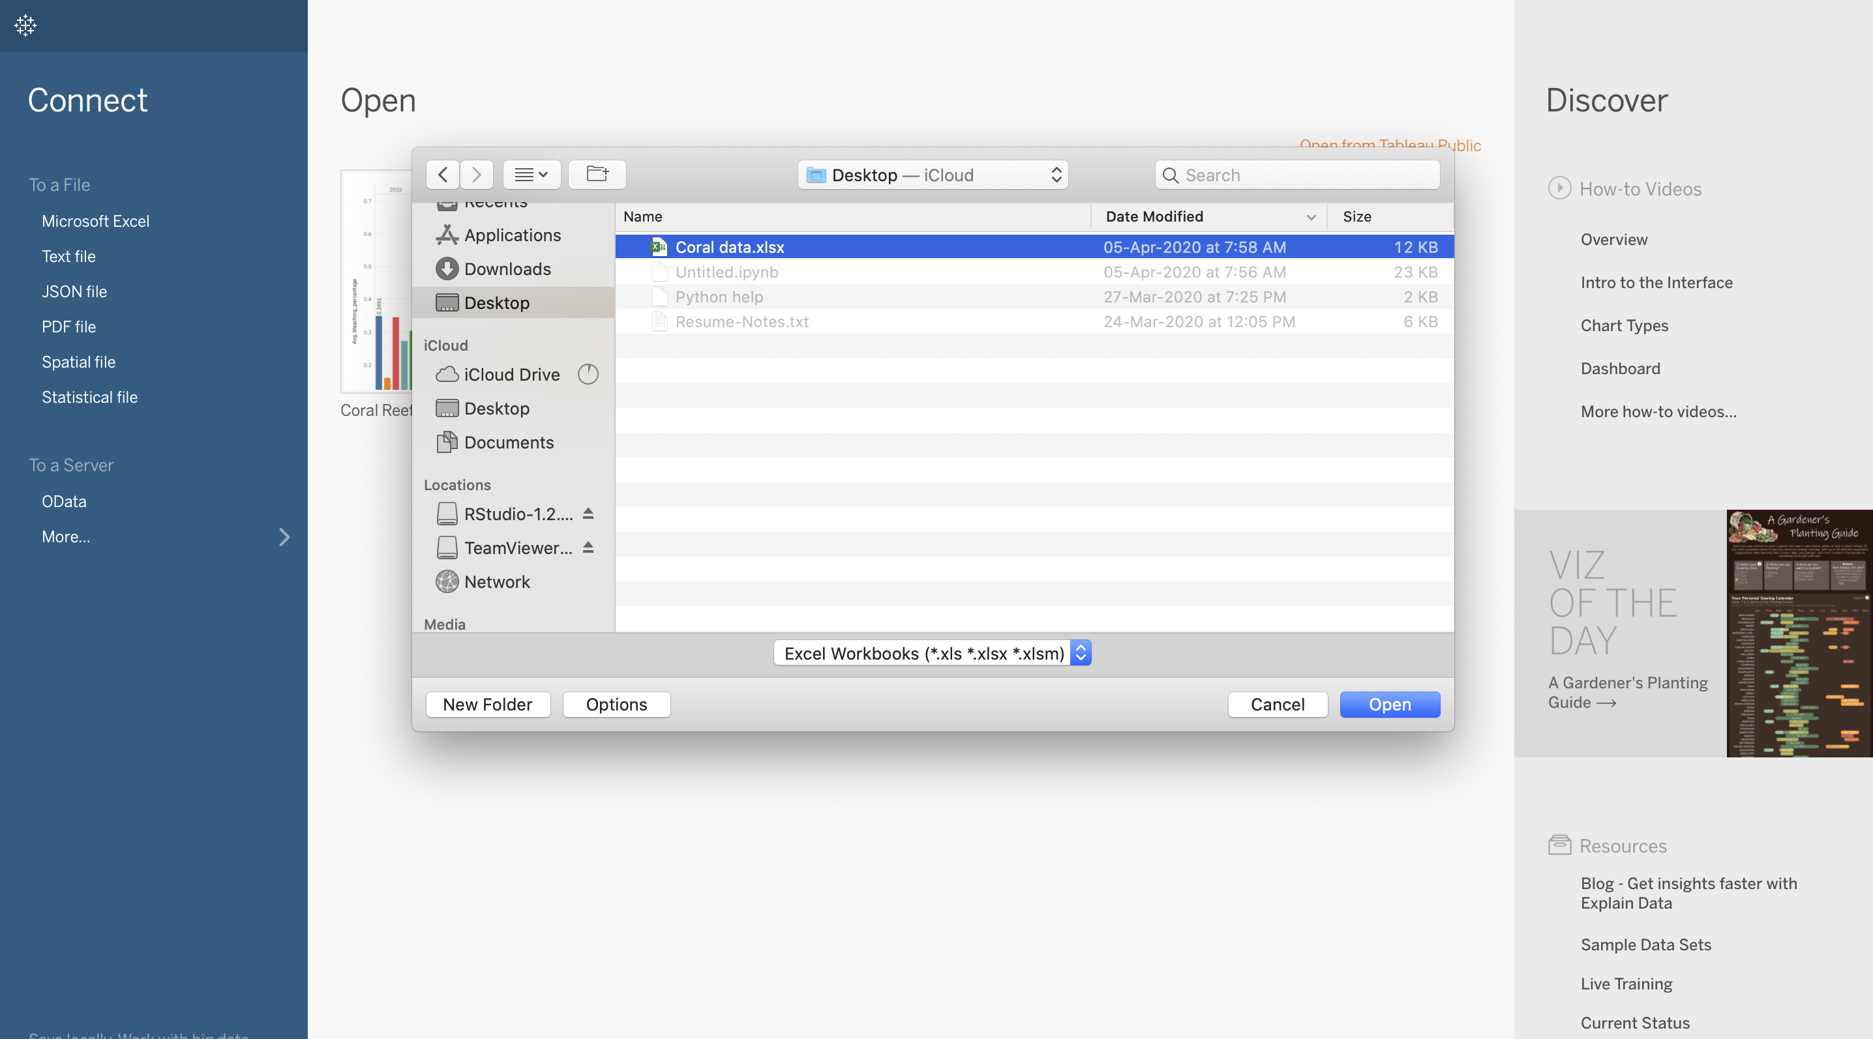The image size is (1873, 1039).
Task: Click the Downloads arrow icon
Action: point(447,269)
